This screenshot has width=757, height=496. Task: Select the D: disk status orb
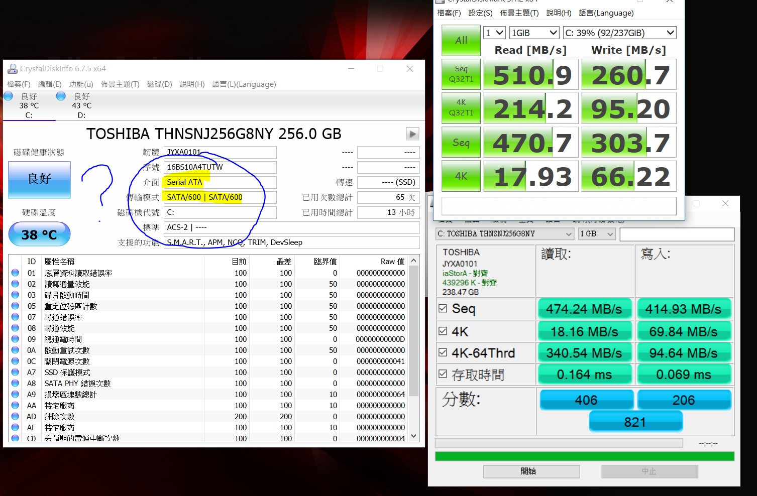click(x=61, y=96)
